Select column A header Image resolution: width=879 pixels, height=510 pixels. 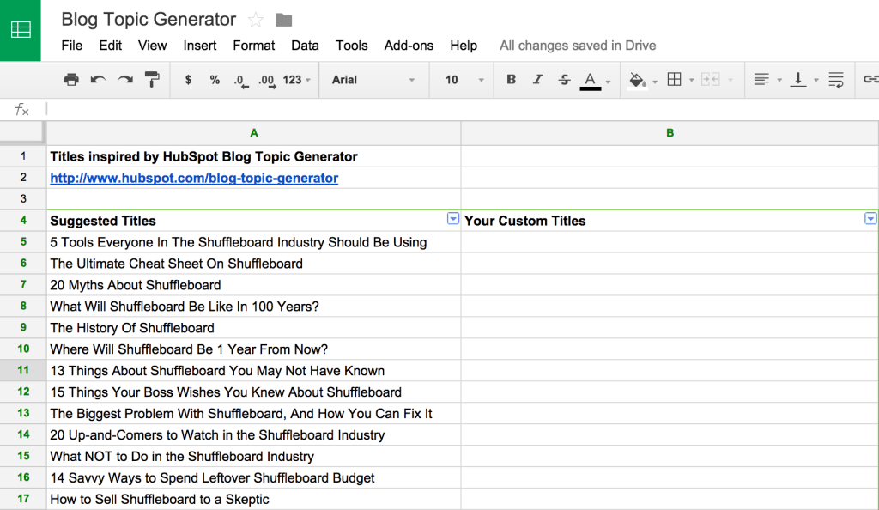[x=254, y=133]
